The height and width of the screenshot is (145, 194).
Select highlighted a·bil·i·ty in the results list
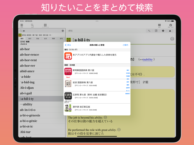42,99
